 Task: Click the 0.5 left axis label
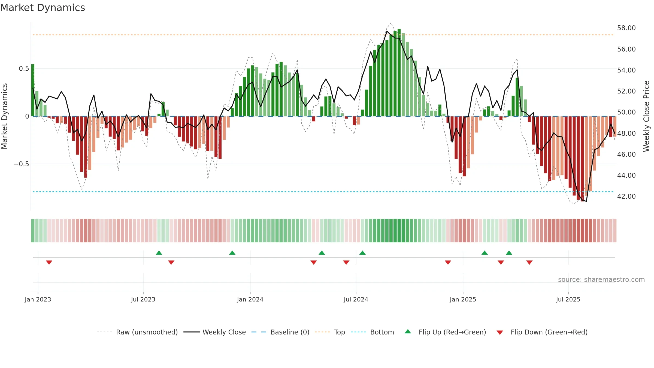click(24, 68)
